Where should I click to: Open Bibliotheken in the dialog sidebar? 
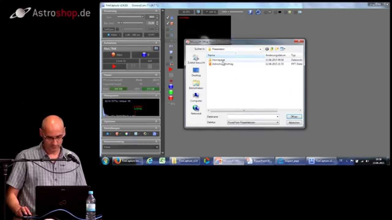point(196,85)
